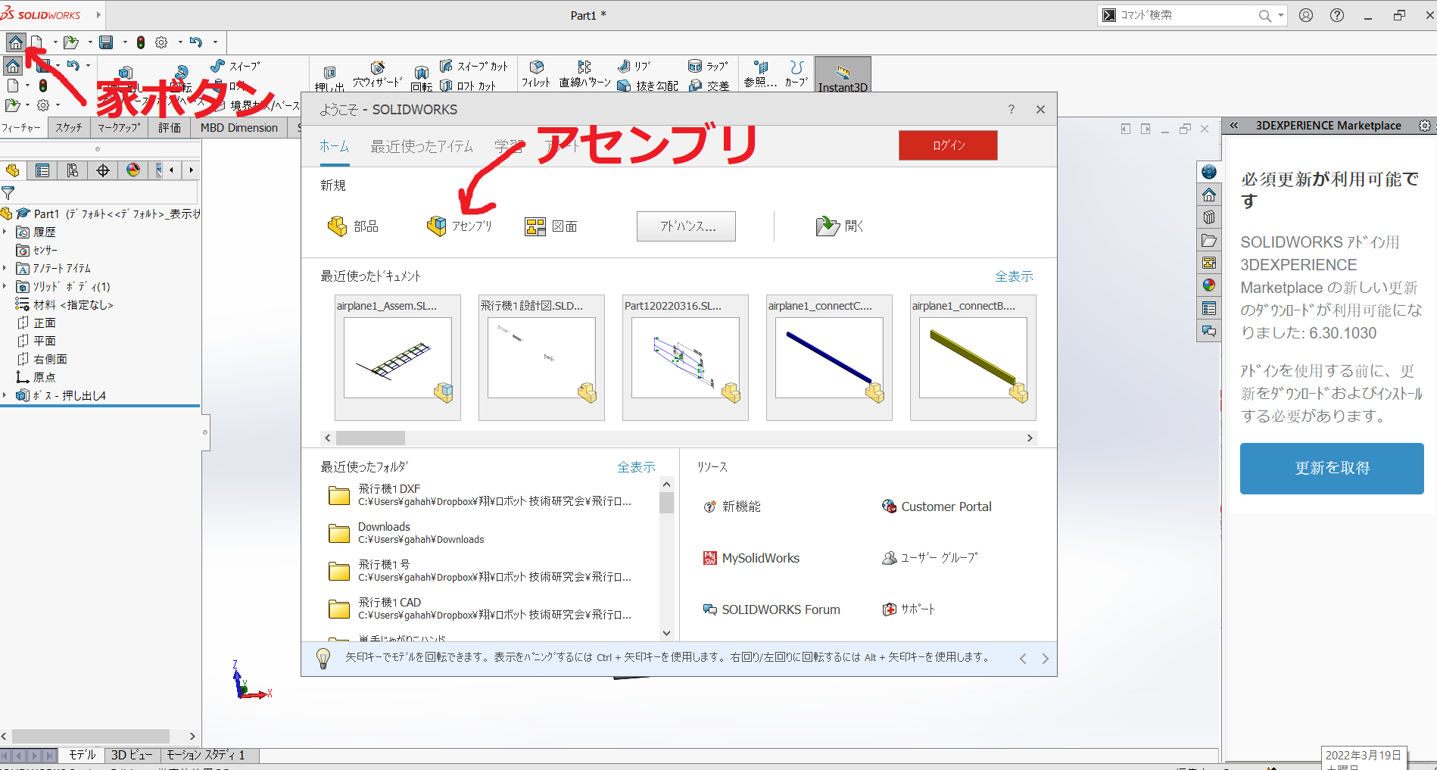The width and height of the screenshot is (1437, 770).
Task: Open the dropdown arrow next to Open folder icon
Action: (90, 42)
